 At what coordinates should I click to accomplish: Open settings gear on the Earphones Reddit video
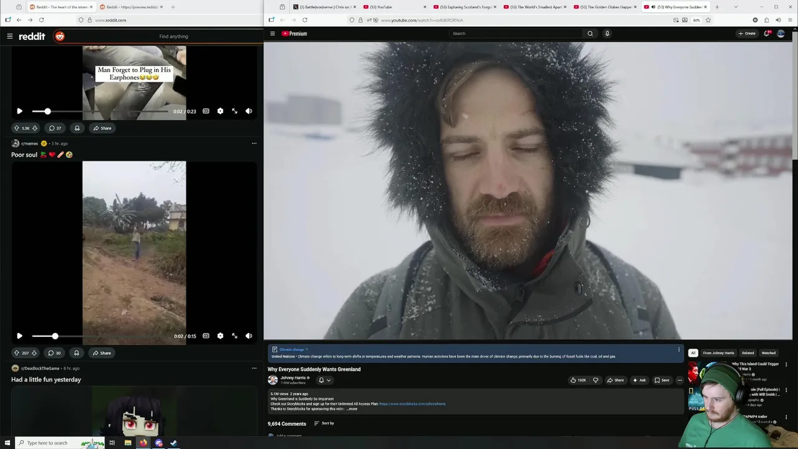pos(220,111)
